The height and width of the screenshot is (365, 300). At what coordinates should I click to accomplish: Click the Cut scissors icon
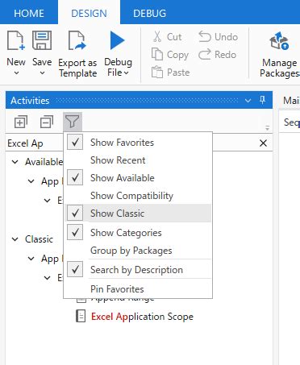point(157,37)
